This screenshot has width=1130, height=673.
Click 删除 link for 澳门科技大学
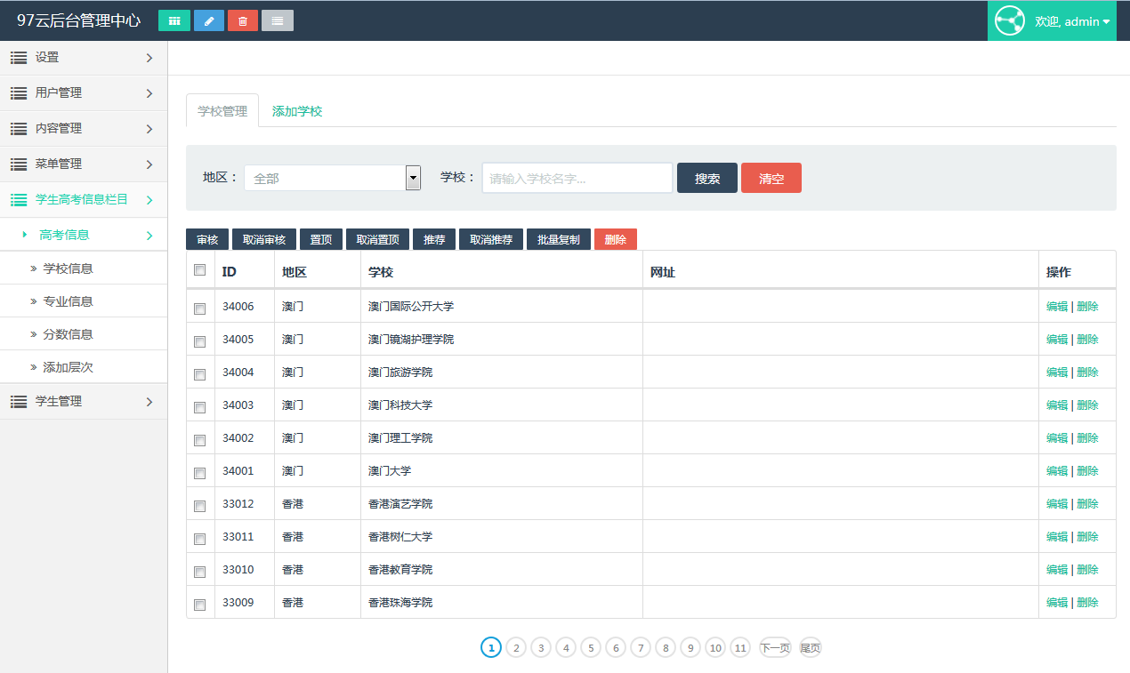[x=1087, y=405]
